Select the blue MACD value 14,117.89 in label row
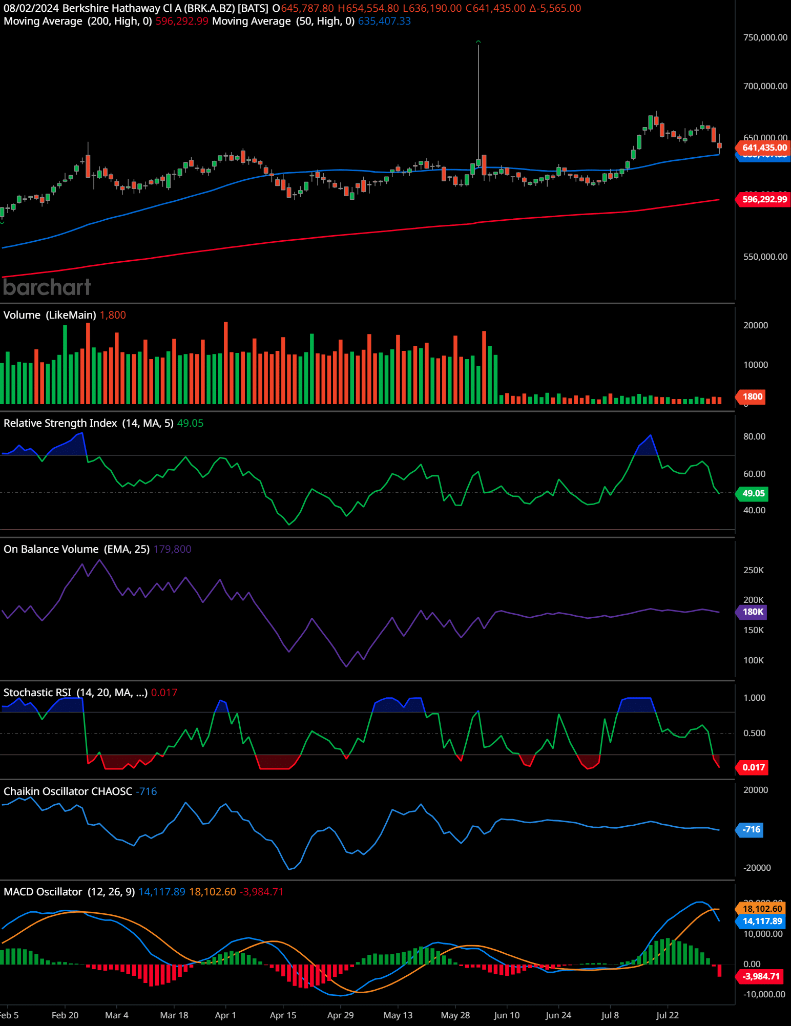 tap(162, 892)
